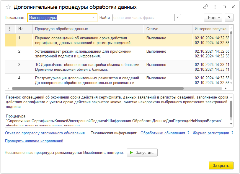Viewport: 240px width, 174px height.
Task: Click Проверить наличие исправлений link
Action: coord(34,141)
